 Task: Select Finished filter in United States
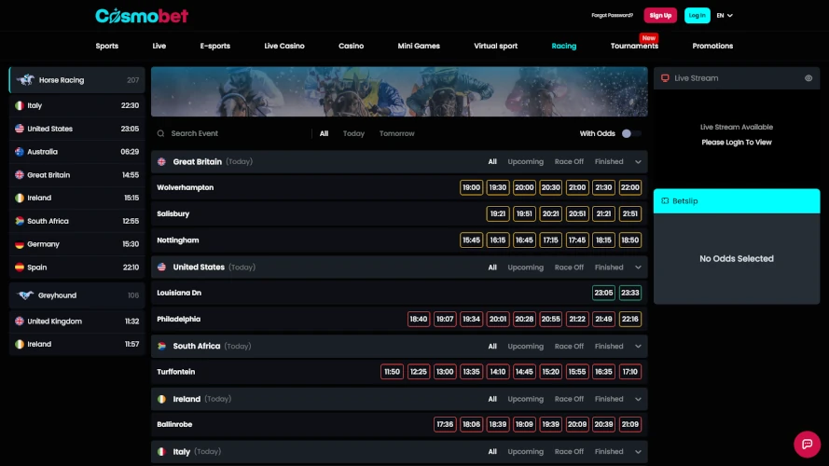click(609, 267)
